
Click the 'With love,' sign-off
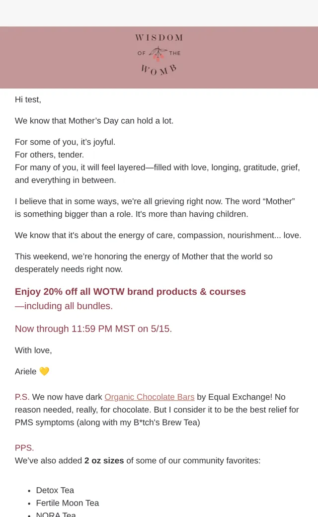pyautogui.click(x=33, y=350)
